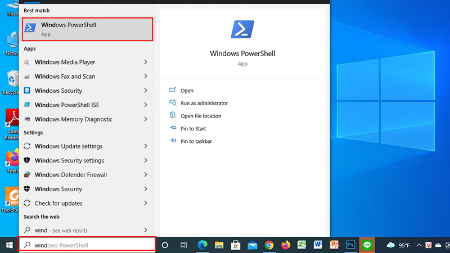
Task: Open Cortana circle on taskbar
Action: [165, 245]
